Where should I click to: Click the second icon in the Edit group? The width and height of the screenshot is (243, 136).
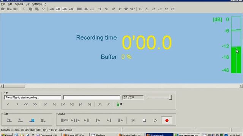[x=20, y=120]
